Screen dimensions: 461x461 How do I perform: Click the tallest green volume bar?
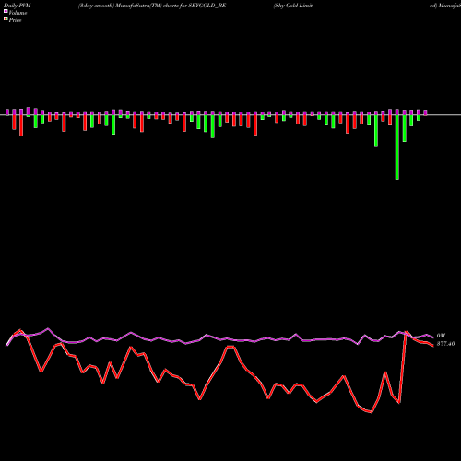point(397,147)
